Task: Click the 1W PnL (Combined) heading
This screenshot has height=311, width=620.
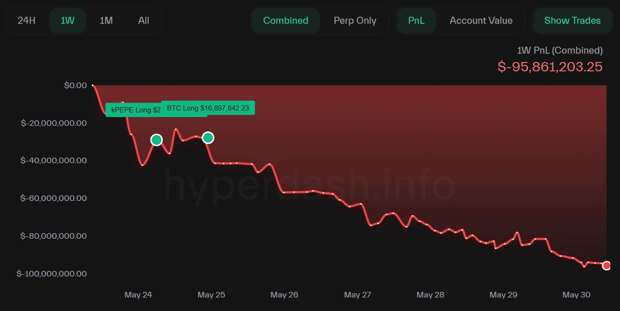Action: (x=559, y=50)
